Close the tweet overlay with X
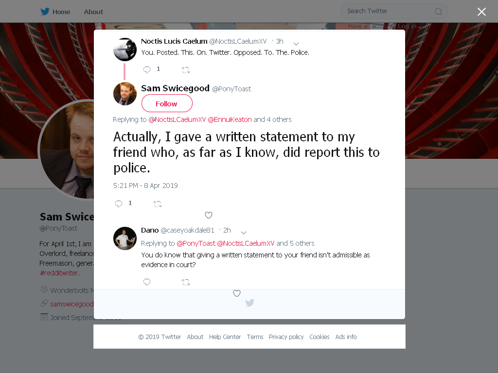 [x=481, y=12]
